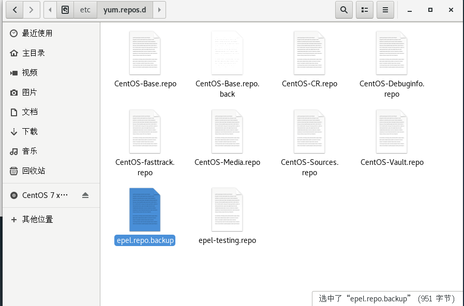
Task: Click the file name CentOS-fasttrack.repo
Action: [145, 167]
